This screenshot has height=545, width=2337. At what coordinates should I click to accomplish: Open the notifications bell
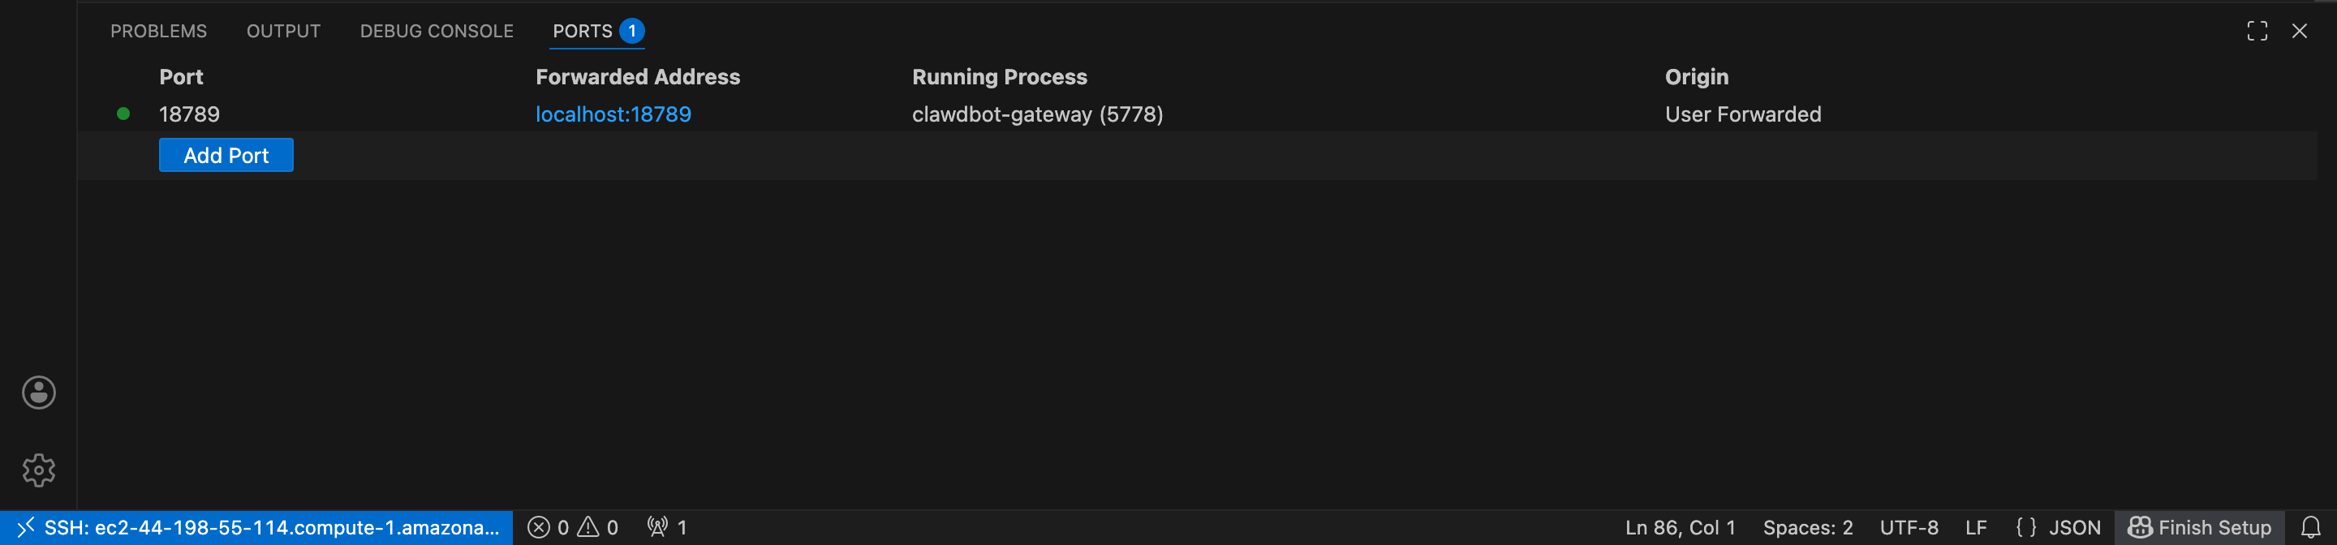point(2309,528)
